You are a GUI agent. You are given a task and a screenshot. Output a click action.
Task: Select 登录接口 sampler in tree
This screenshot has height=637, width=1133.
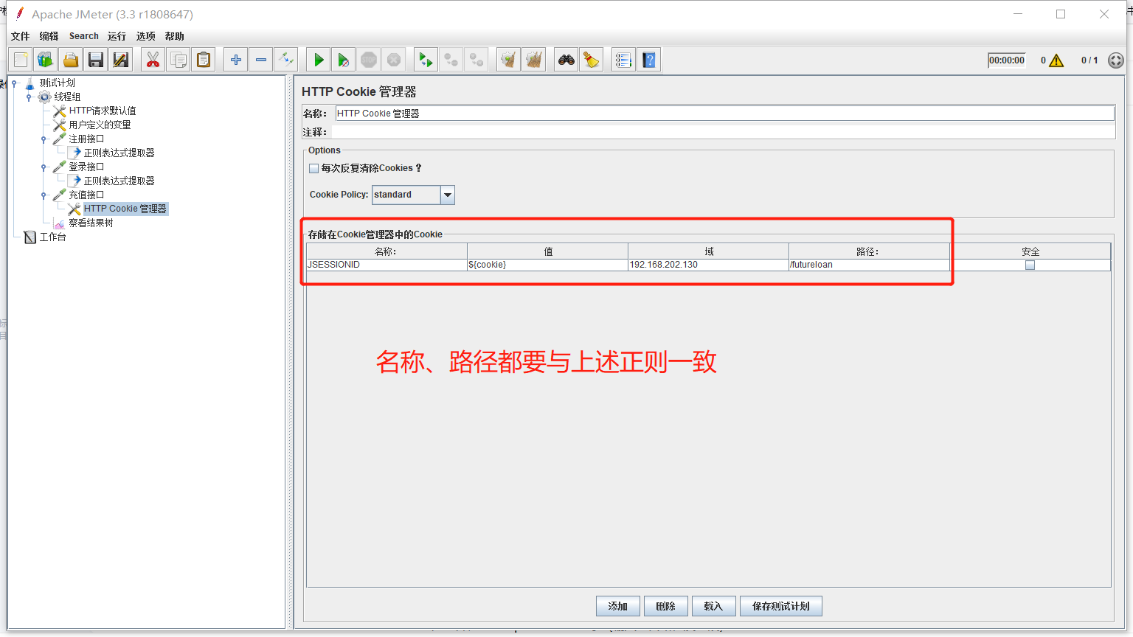[86, 167]
